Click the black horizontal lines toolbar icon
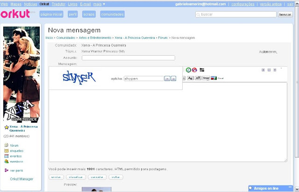This screenshot has width=299, height=192. (x=202, y=70)
